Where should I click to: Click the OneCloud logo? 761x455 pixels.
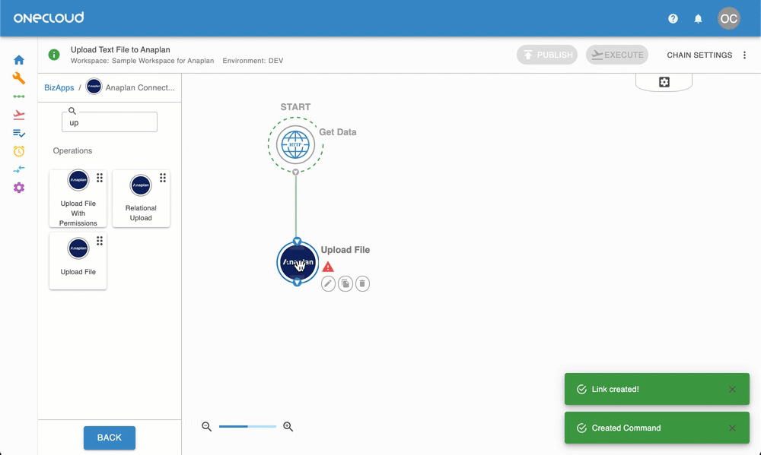tap(49, 18)
